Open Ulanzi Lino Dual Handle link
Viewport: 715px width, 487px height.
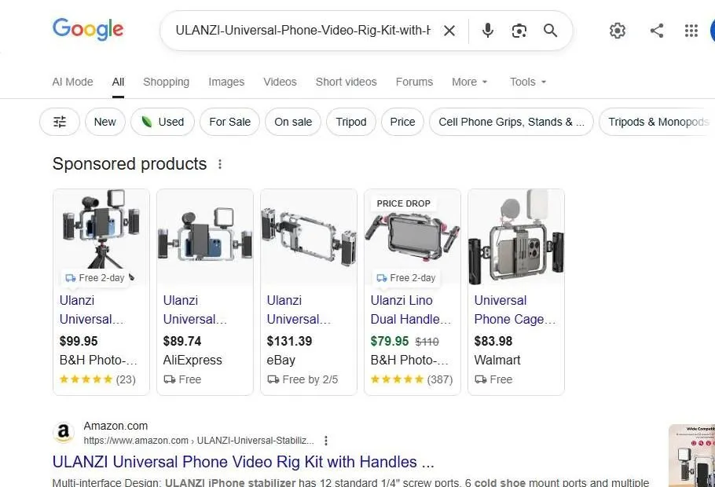point(410,309)
